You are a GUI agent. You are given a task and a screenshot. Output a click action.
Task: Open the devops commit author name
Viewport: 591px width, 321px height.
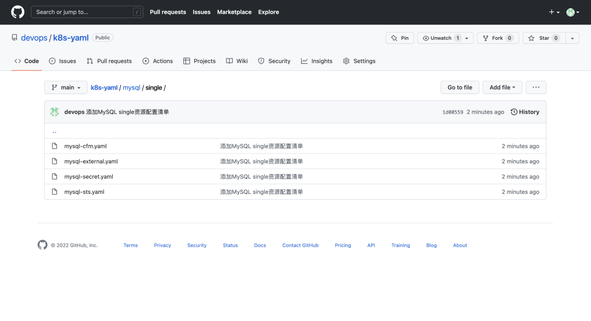coord(74,112)
